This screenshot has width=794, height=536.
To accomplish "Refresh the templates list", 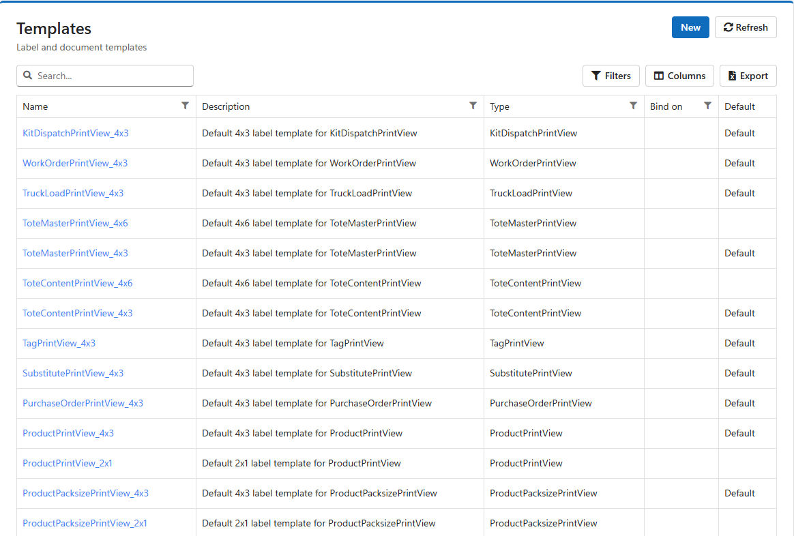I will 746,27.
